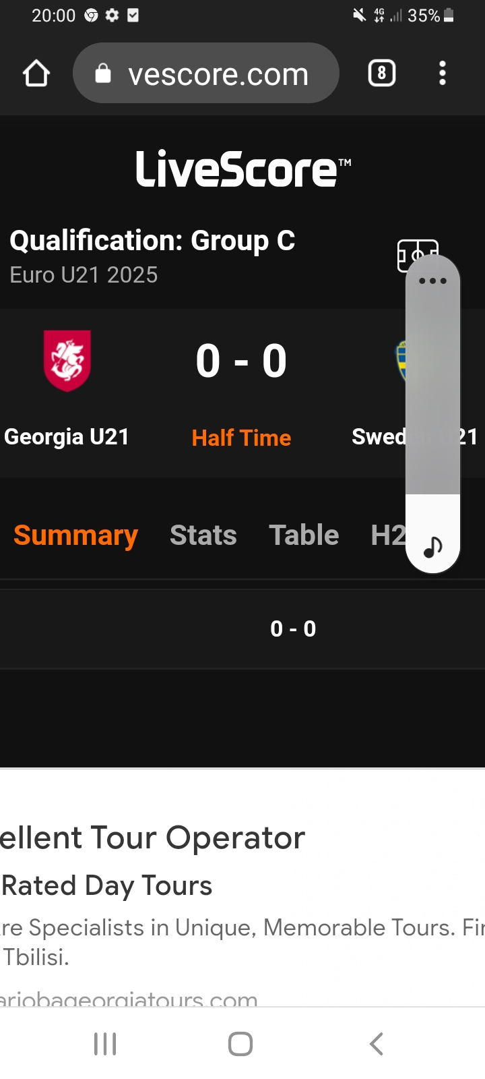This screenshot has height=1079, width=485.
Task: Open the Tour Operator ad headline
Action: click(154, 838)
